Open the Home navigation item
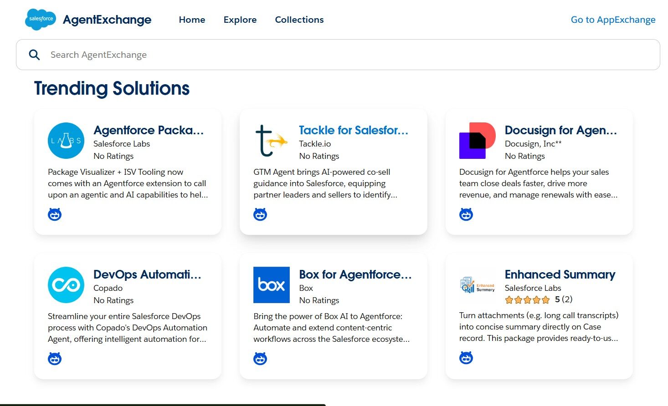Viewport: 668px width, 406px height. [x=192, y=20]
